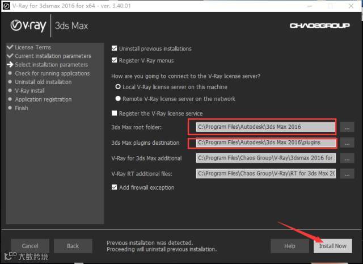Click the V-Ray RT additional files path field

pos(265,173)
